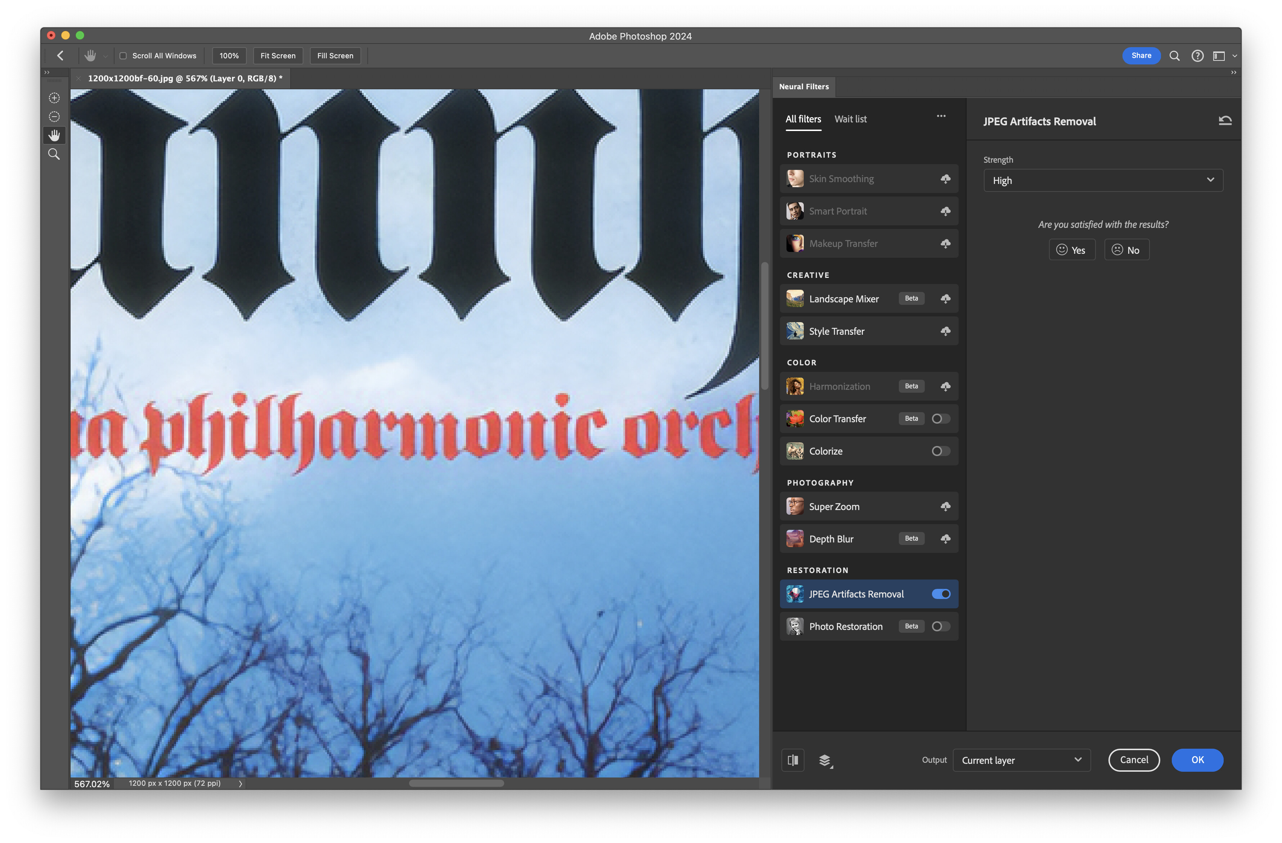Click the Harmonization filter label
This screenshot has width=1282, height=843.
(x=839, y=387)
